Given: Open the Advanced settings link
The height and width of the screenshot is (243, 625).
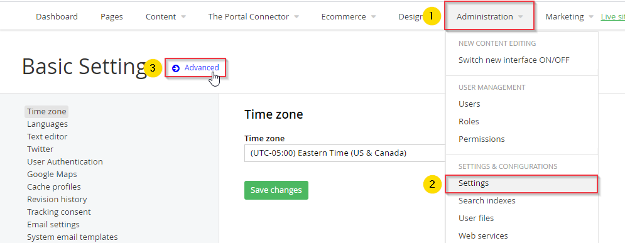Looking at the screenshot, I should [201, 68].
